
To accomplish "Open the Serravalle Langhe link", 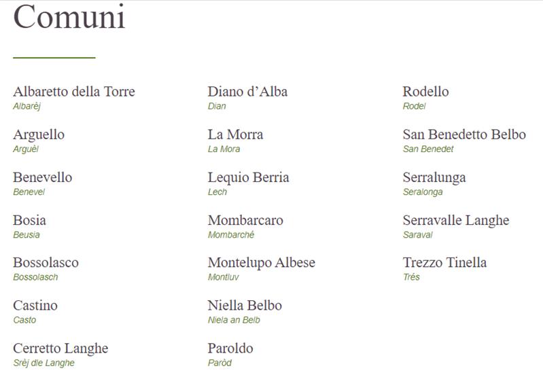I will (456, 221).
